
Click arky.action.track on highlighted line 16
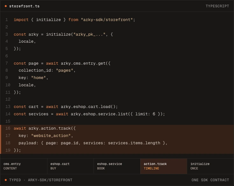pos(50,128)
